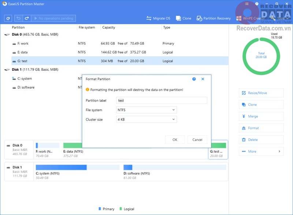This screenshot has height=215, width=293.
Task: Click the help question mark icon
Action: click(x=194, y=79)
